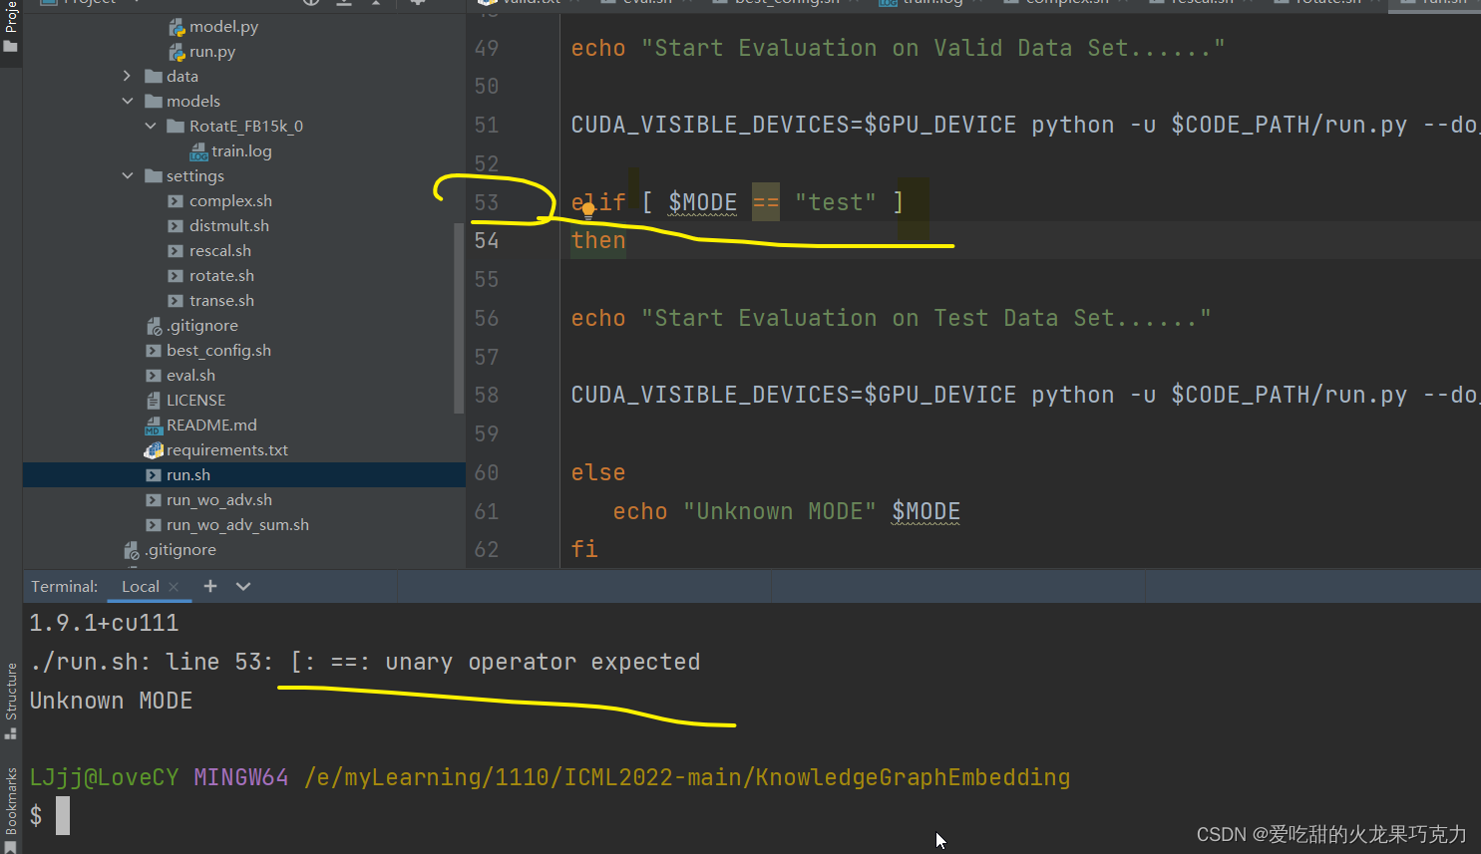Click the terminal prompt next to the dollar sign
The width and height of the screenshot is (1481, 854).
click(x=63, y=815)
